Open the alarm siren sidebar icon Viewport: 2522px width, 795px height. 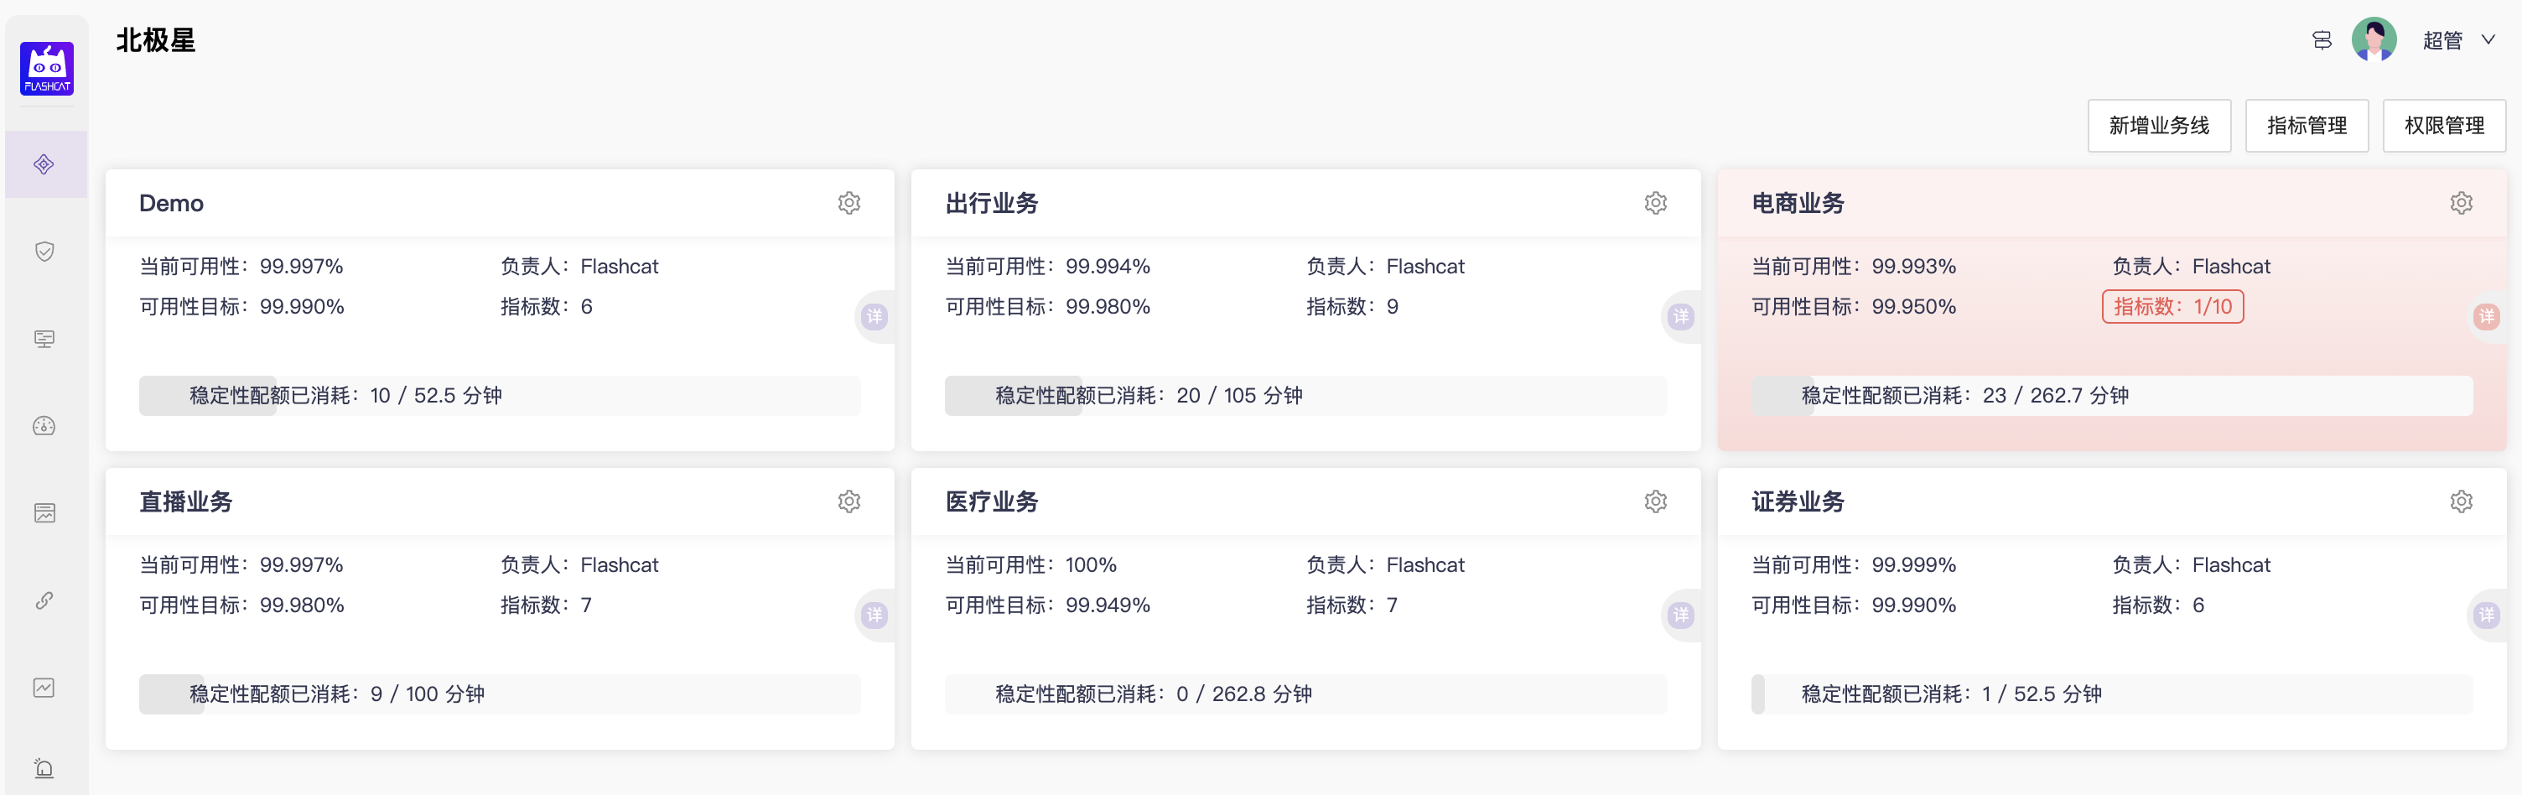click(44, 768)
